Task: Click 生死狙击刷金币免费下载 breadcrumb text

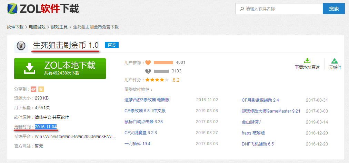Action: click(x=96, y=27)
